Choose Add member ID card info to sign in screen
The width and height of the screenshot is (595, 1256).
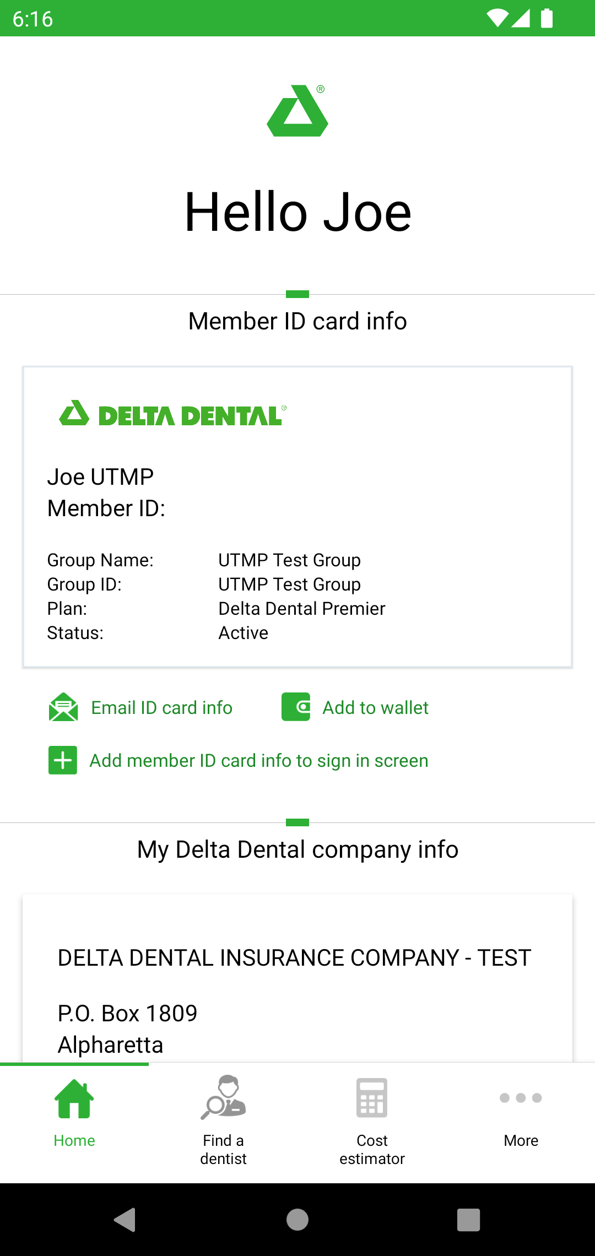[259, 761]
